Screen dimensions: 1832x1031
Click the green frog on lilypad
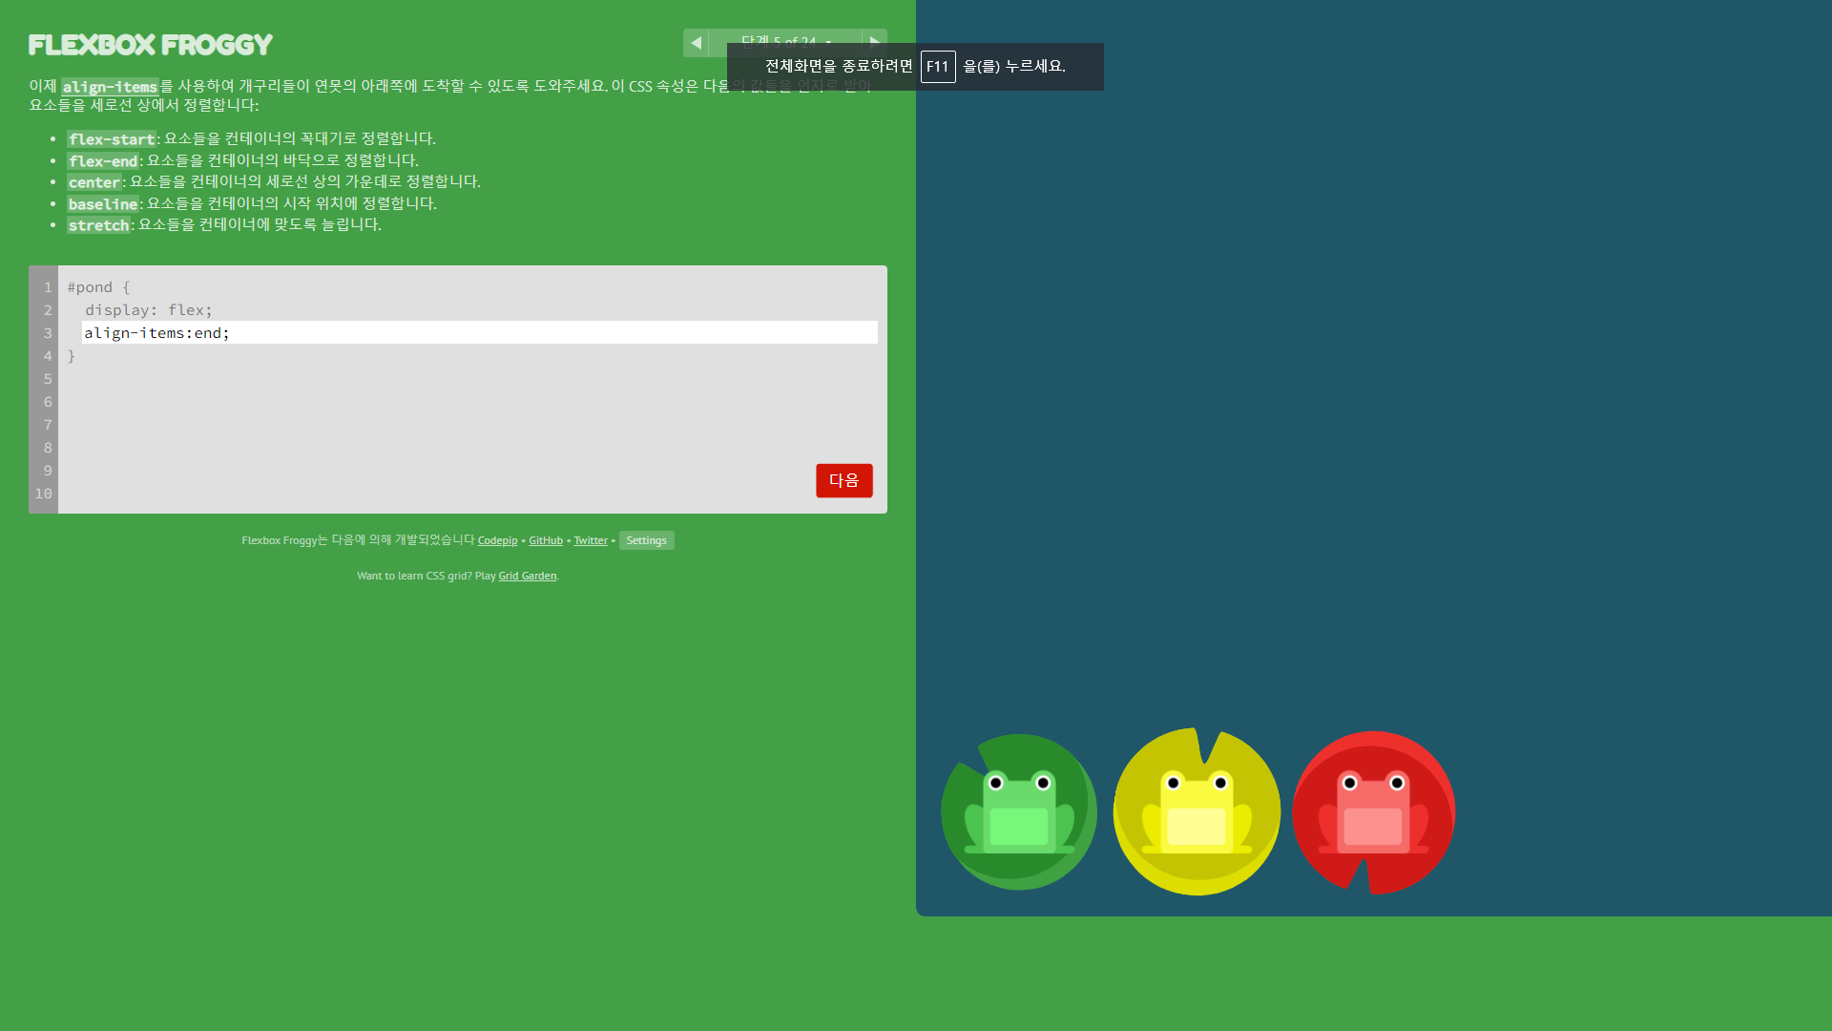[x=1018, y=812]
